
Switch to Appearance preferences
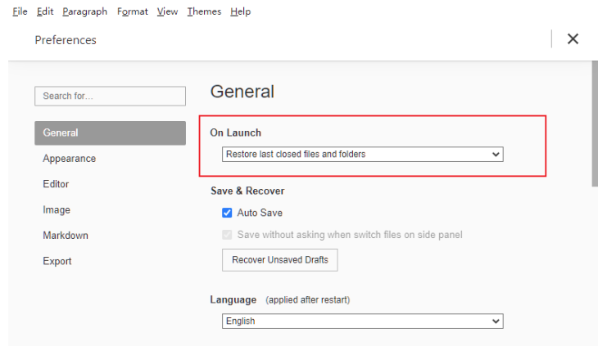point(70,159)
